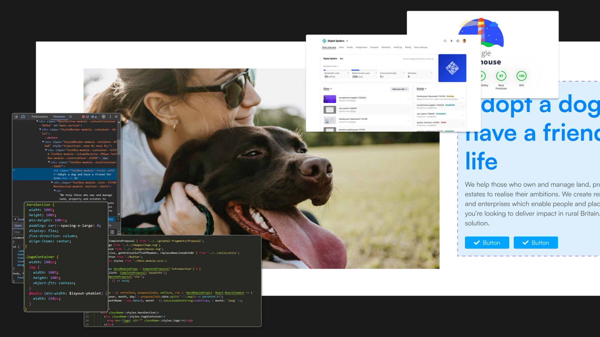The image size is (600, 337).
Task: Click the exceptional-juggler-234b2d site thumbnail
Action: pos(329,99)
